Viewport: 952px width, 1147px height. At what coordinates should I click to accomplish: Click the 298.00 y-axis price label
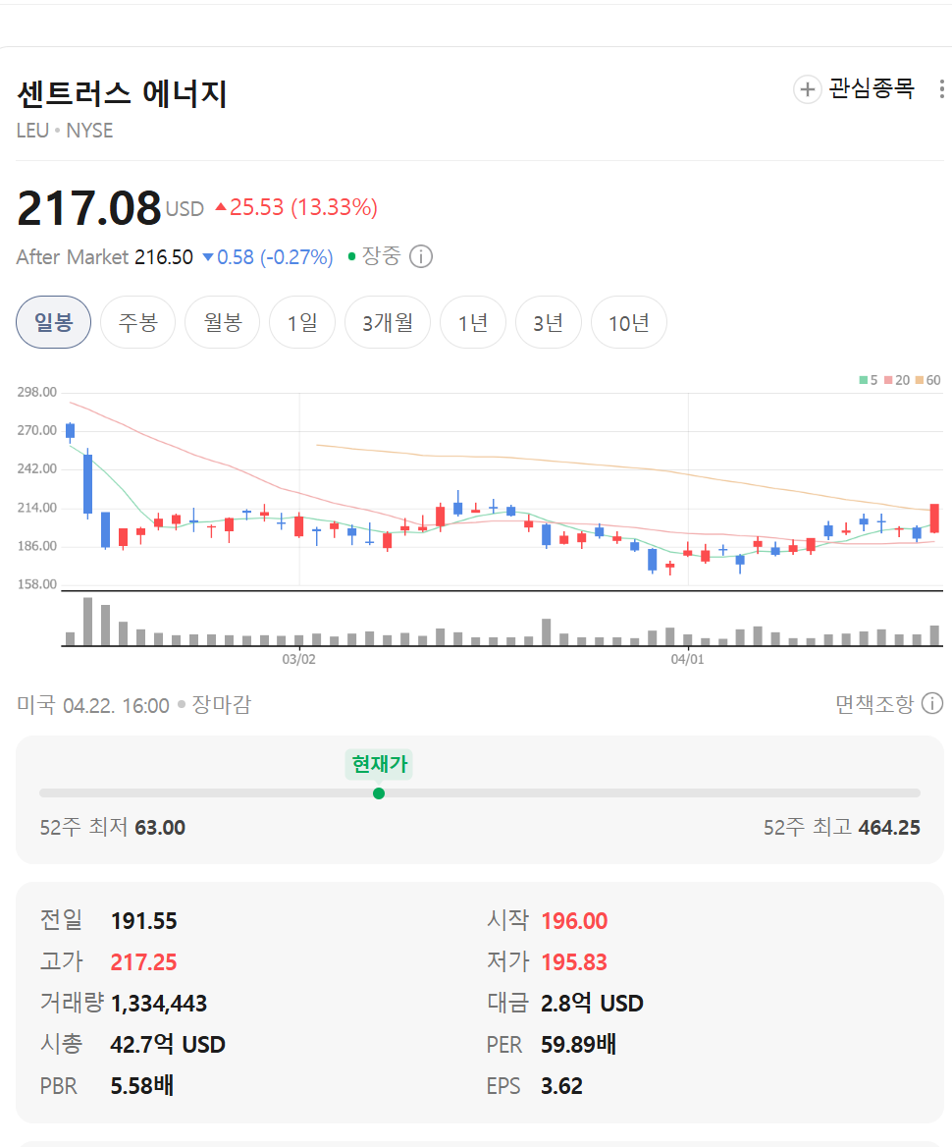click(x=37, y=392)
